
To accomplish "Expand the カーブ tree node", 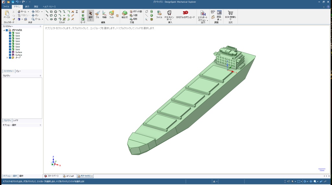I will [7, 58].
